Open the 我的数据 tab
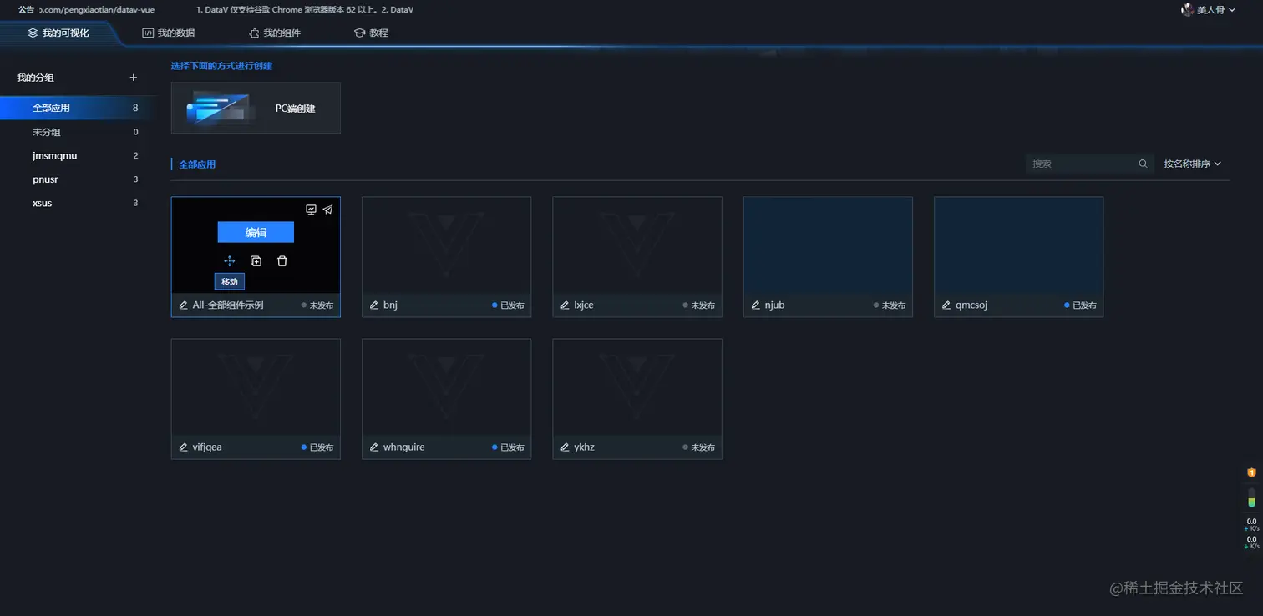Viewport: 1263px width, 616px height. 169,33
